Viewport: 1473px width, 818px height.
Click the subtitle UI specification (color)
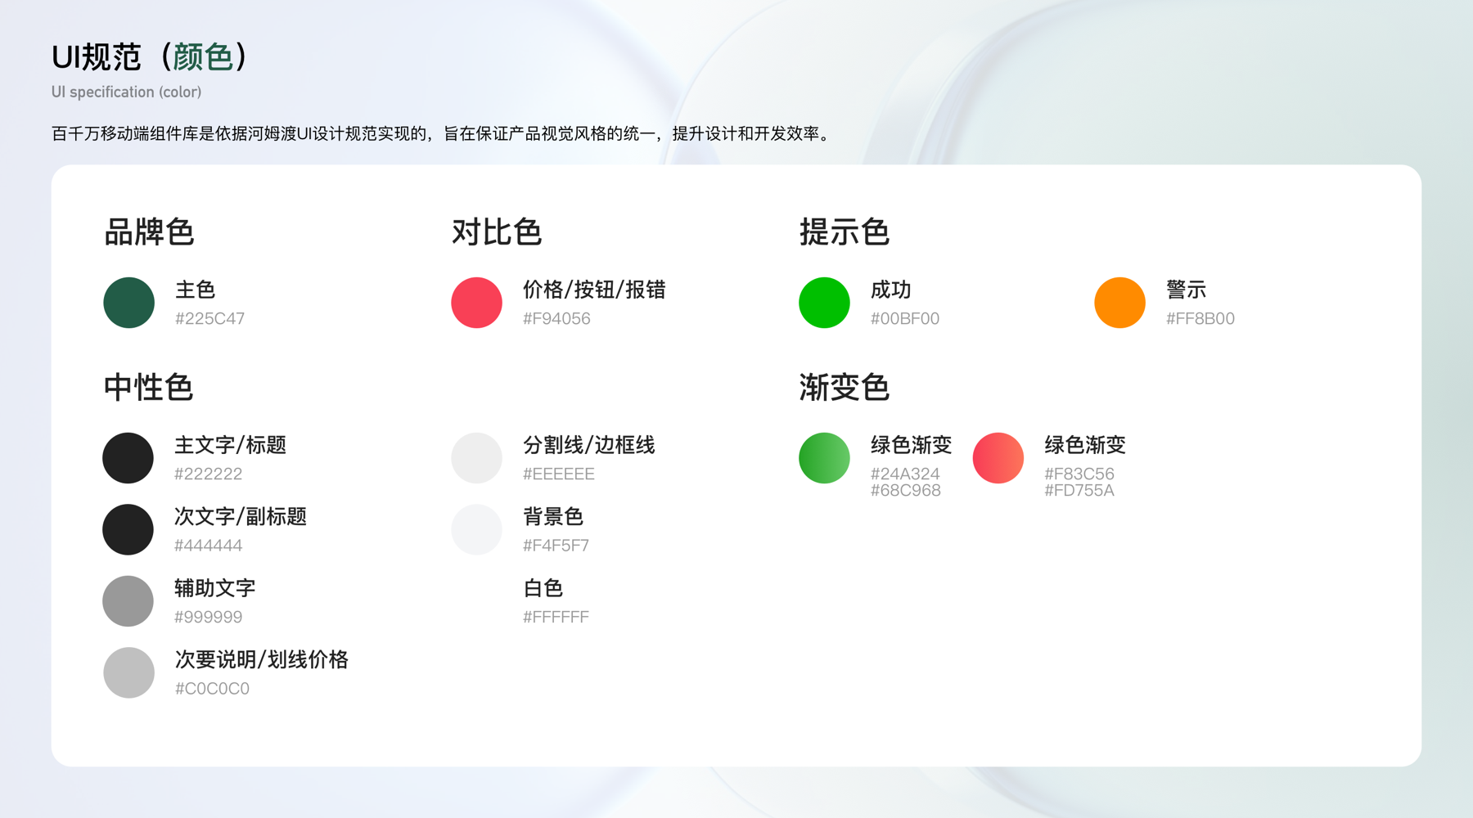(126, 92)
